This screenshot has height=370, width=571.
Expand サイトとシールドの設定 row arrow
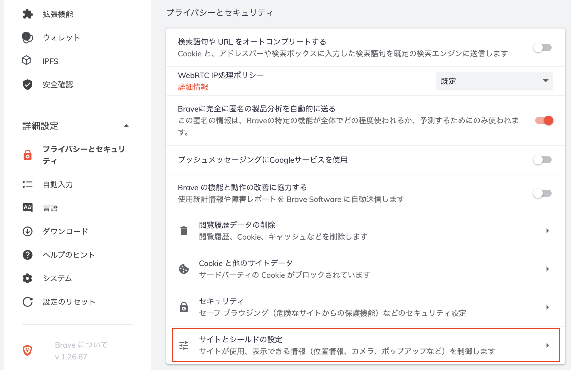[x=548, y=345]
